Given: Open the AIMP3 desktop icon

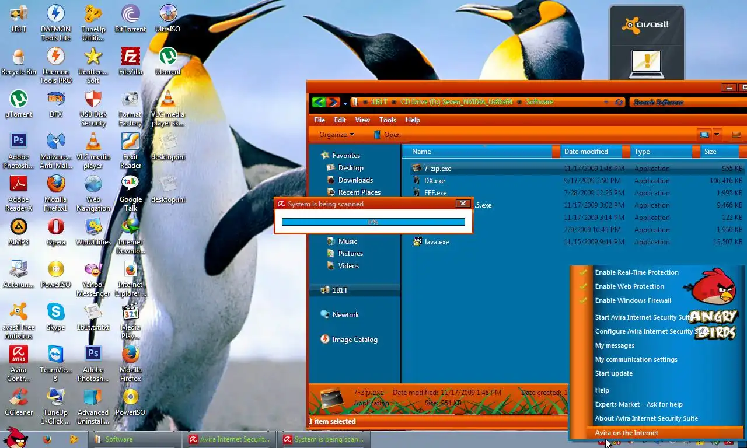Looking at the screenshot, I should [x=19, y=232].
